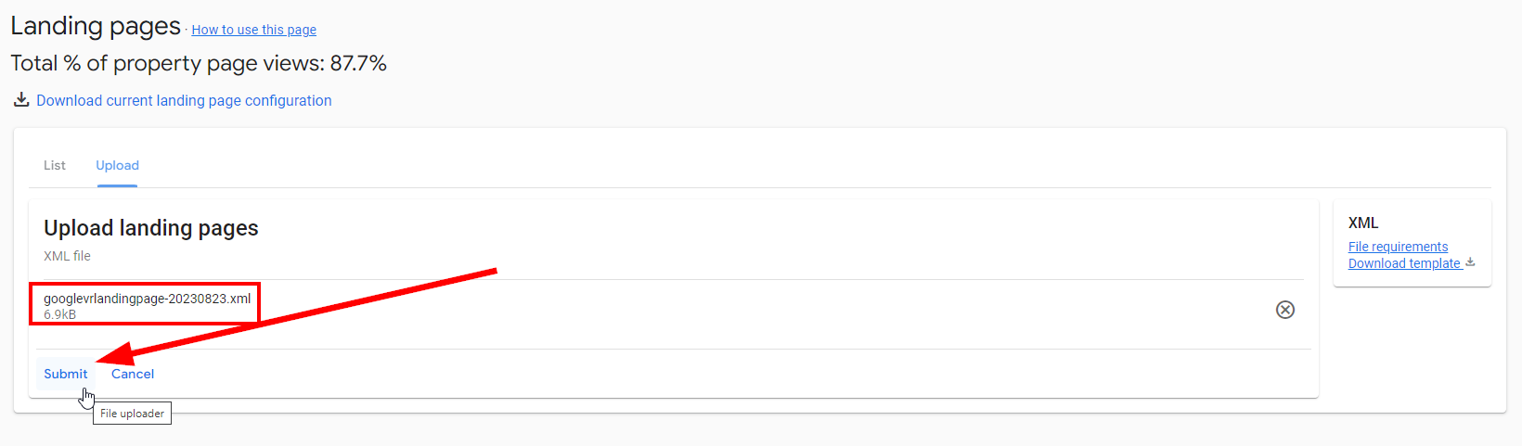Click the File uploader tooltip
1522x446 pixels.
[x=132, y=414]
